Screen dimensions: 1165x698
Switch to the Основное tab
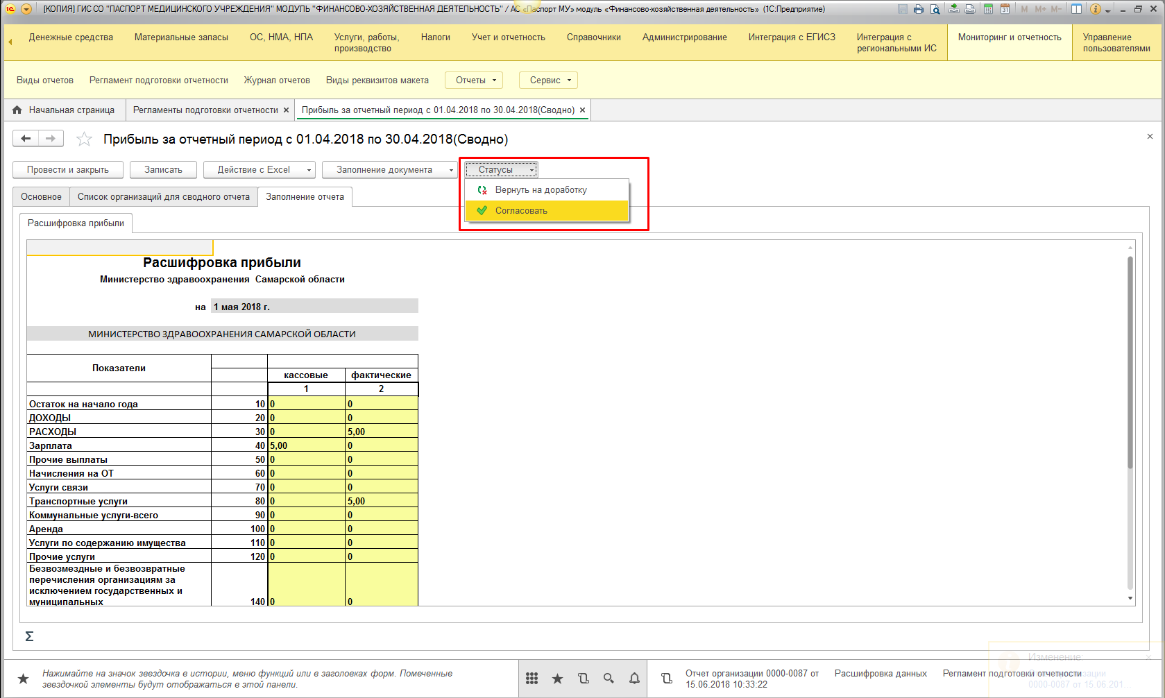click(41, 197)
